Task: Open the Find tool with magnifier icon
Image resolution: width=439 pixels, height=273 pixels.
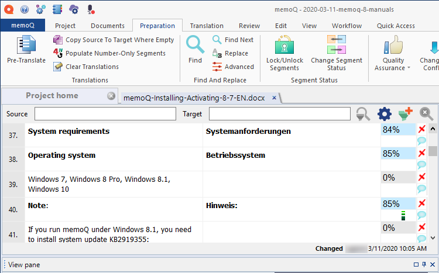Action: 195,49
